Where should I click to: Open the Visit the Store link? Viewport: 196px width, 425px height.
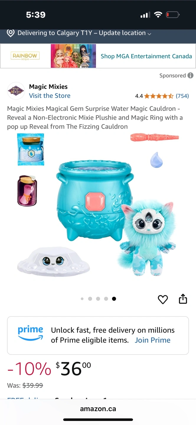point(50,96)
